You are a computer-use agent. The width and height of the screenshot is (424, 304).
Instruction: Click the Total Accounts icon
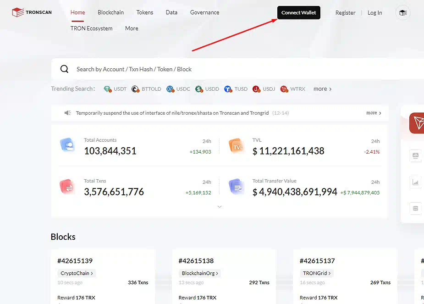coord(67,145)
